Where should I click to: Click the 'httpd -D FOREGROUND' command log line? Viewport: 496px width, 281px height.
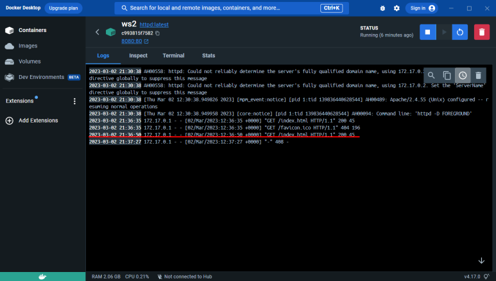click(280, 114)
